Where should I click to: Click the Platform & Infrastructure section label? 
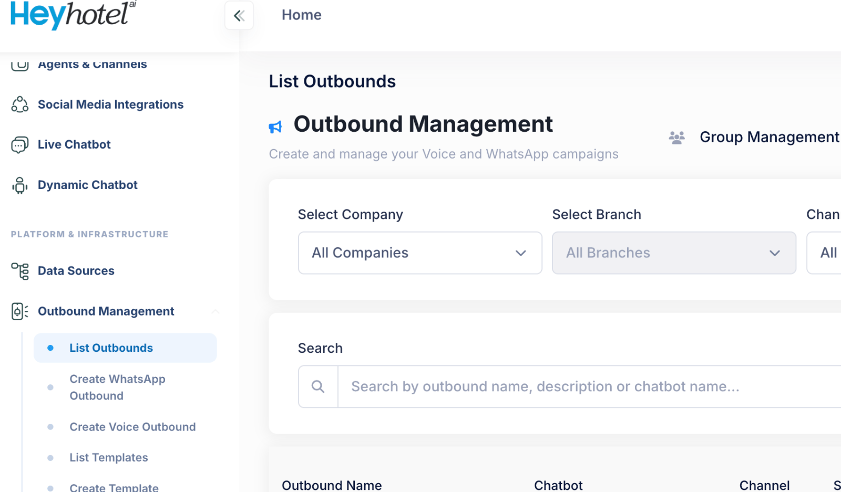[x=90, y=234]
